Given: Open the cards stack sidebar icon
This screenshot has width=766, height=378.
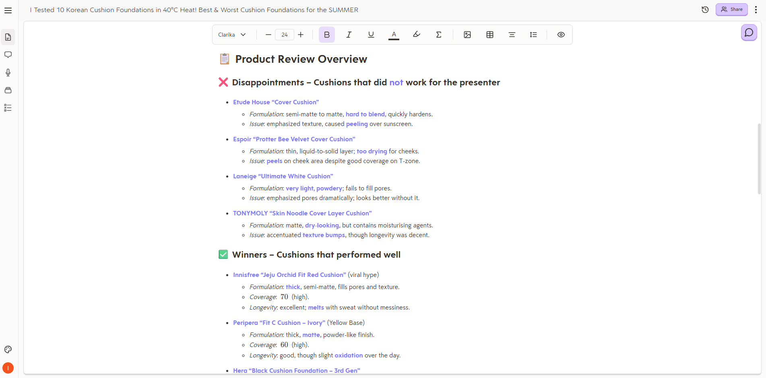Looking at the screenshot, I should click(x=8, y=90).
